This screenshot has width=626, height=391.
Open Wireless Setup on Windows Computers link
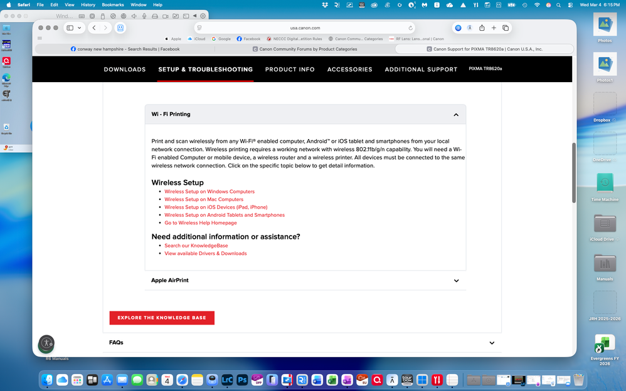210,192
